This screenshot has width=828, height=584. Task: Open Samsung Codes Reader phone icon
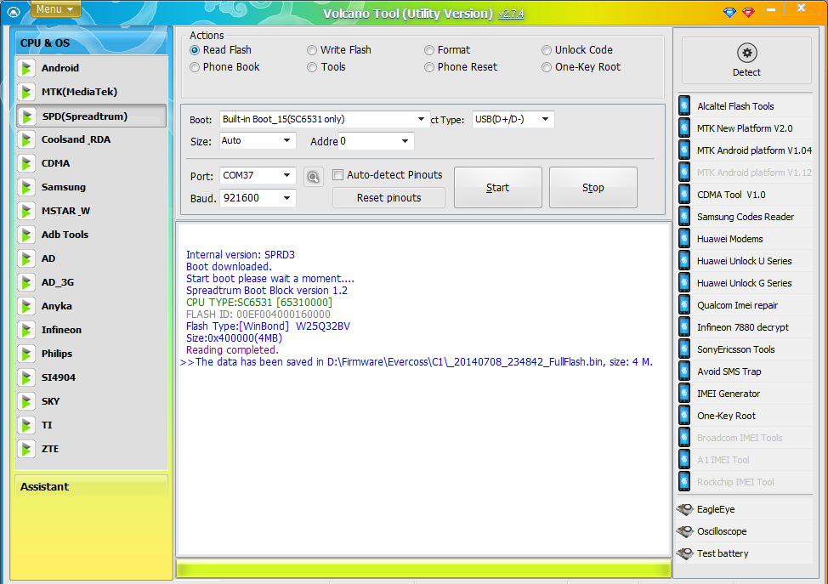pos(684,217)
